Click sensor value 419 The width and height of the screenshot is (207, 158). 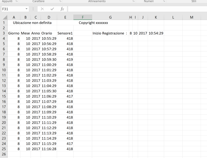click(x=65, y=59)
